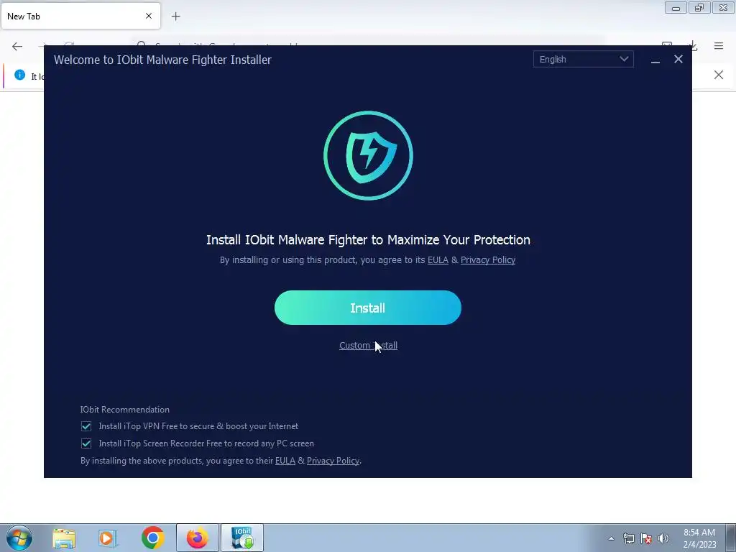The width and height of the screenshot is (736, 552).
Task: Close the IObit installer window
Action: pos(678,59)
